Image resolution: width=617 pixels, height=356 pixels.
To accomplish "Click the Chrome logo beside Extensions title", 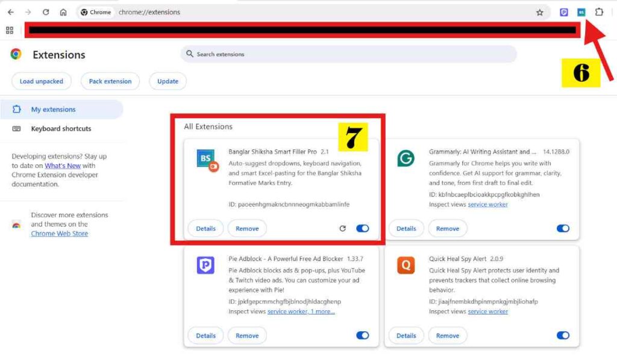I will tap(16, 54).
